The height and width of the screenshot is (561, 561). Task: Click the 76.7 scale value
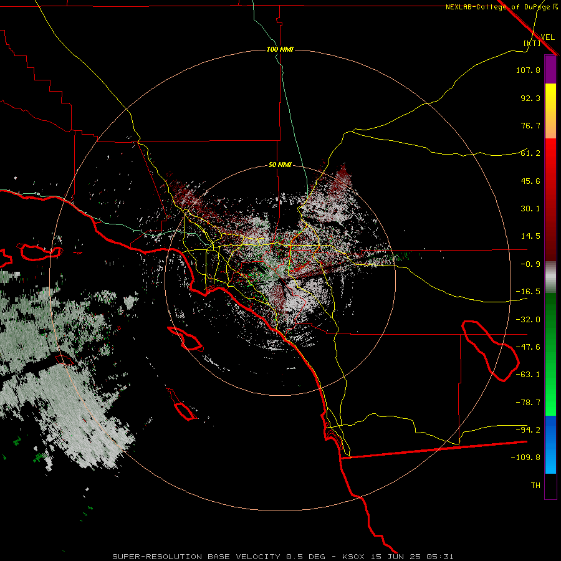(x=530, y=125)
